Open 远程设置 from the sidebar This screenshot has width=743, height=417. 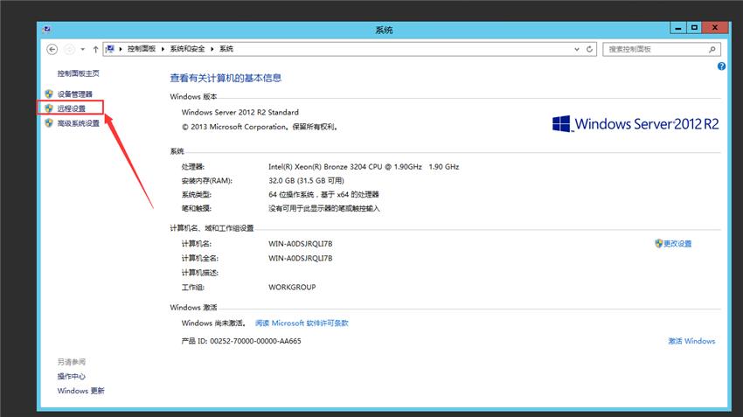[71, 108]
